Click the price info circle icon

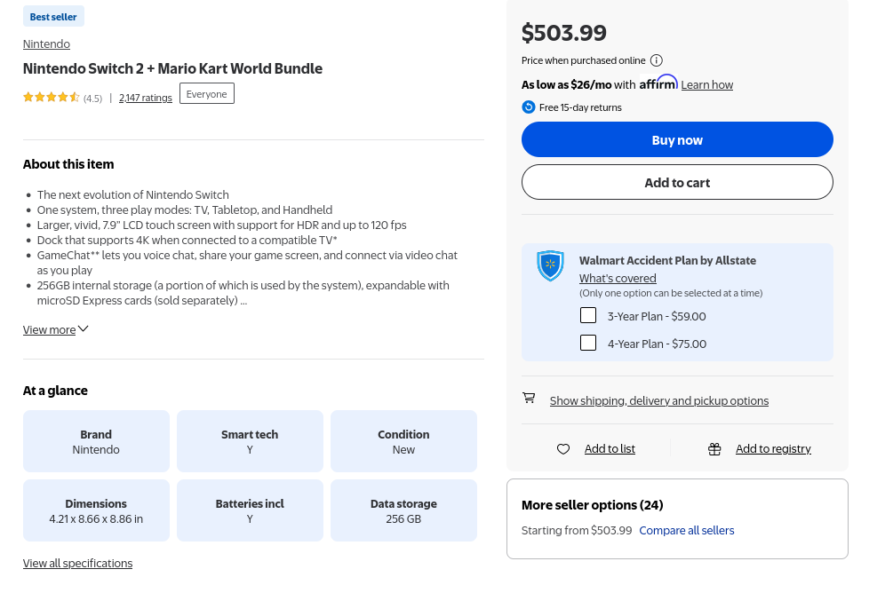656,60
